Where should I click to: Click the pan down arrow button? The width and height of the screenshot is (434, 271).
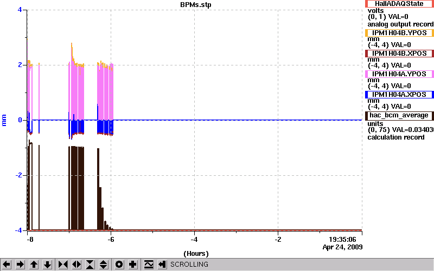pos(47,265)
